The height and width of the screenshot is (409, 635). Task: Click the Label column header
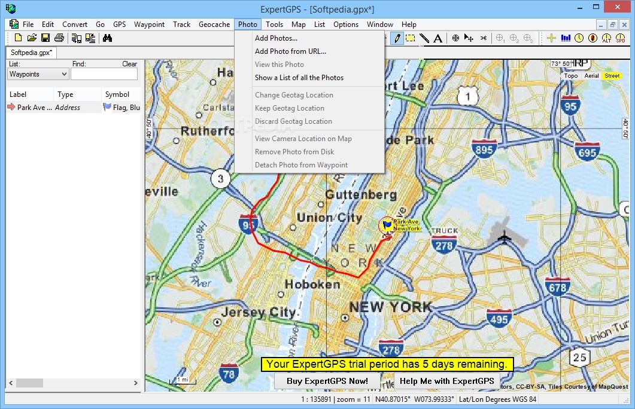[x=29, y=94]
